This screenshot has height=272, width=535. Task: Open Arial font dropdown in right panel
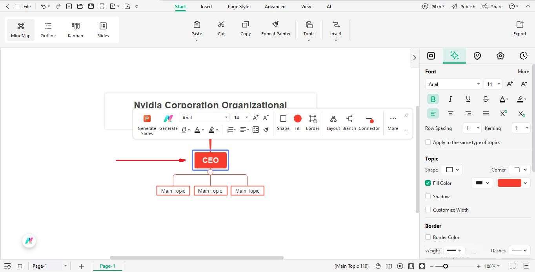click(453, 84)
